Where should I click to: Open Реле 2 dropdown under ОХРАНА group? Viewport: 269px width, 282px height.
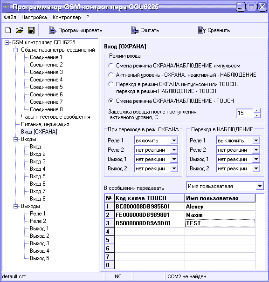click(x=174, y=150)
